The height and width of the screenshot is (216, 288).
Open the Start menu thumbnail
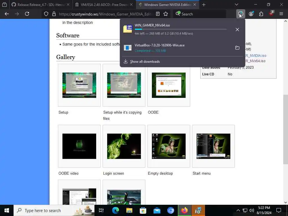tap(213, 146)
